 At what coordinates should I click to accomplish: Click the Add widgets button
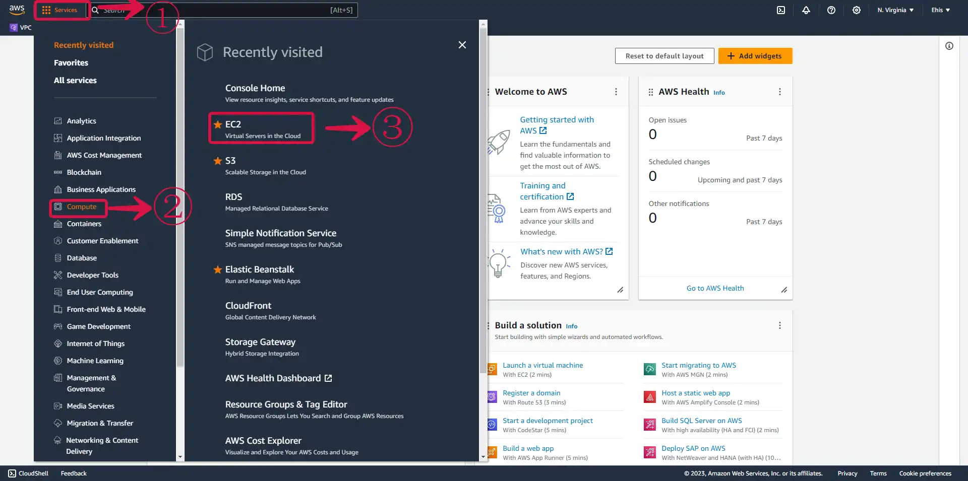755,56
